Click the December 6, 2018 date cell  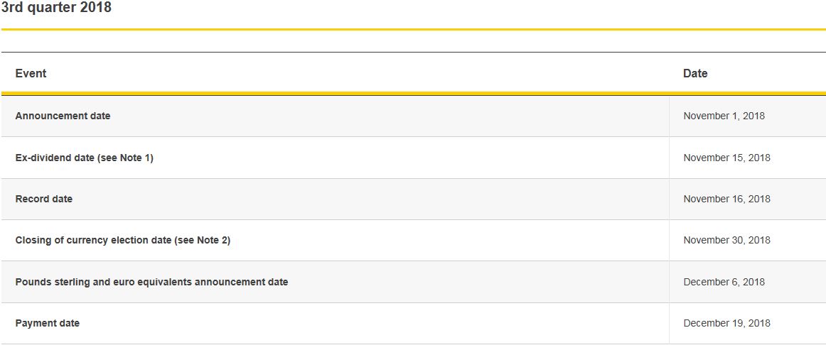(724, 282)
